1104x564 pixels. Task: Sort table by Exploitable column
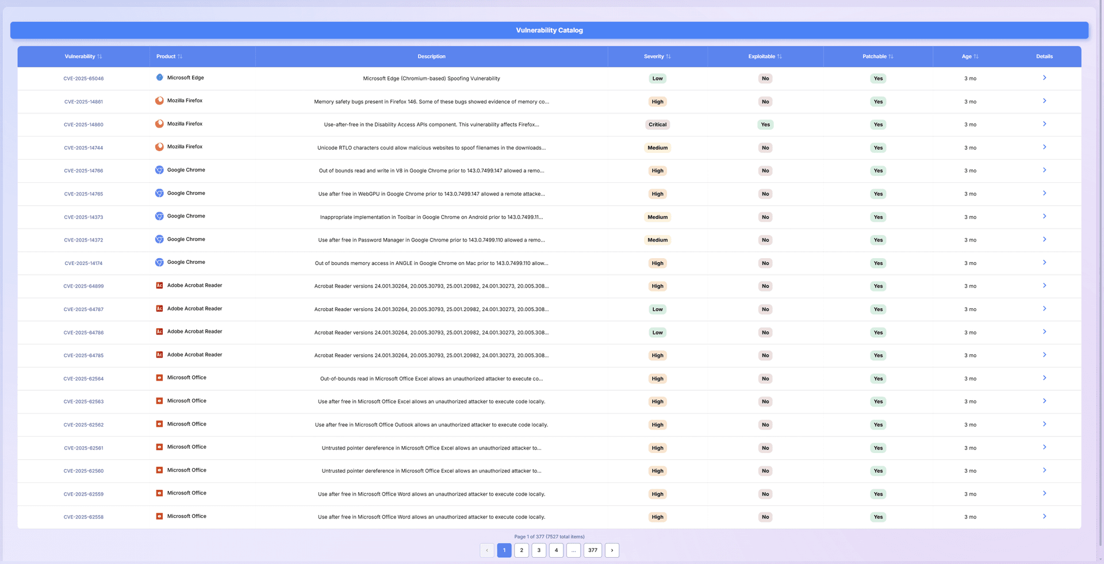(x=765, y=56)
